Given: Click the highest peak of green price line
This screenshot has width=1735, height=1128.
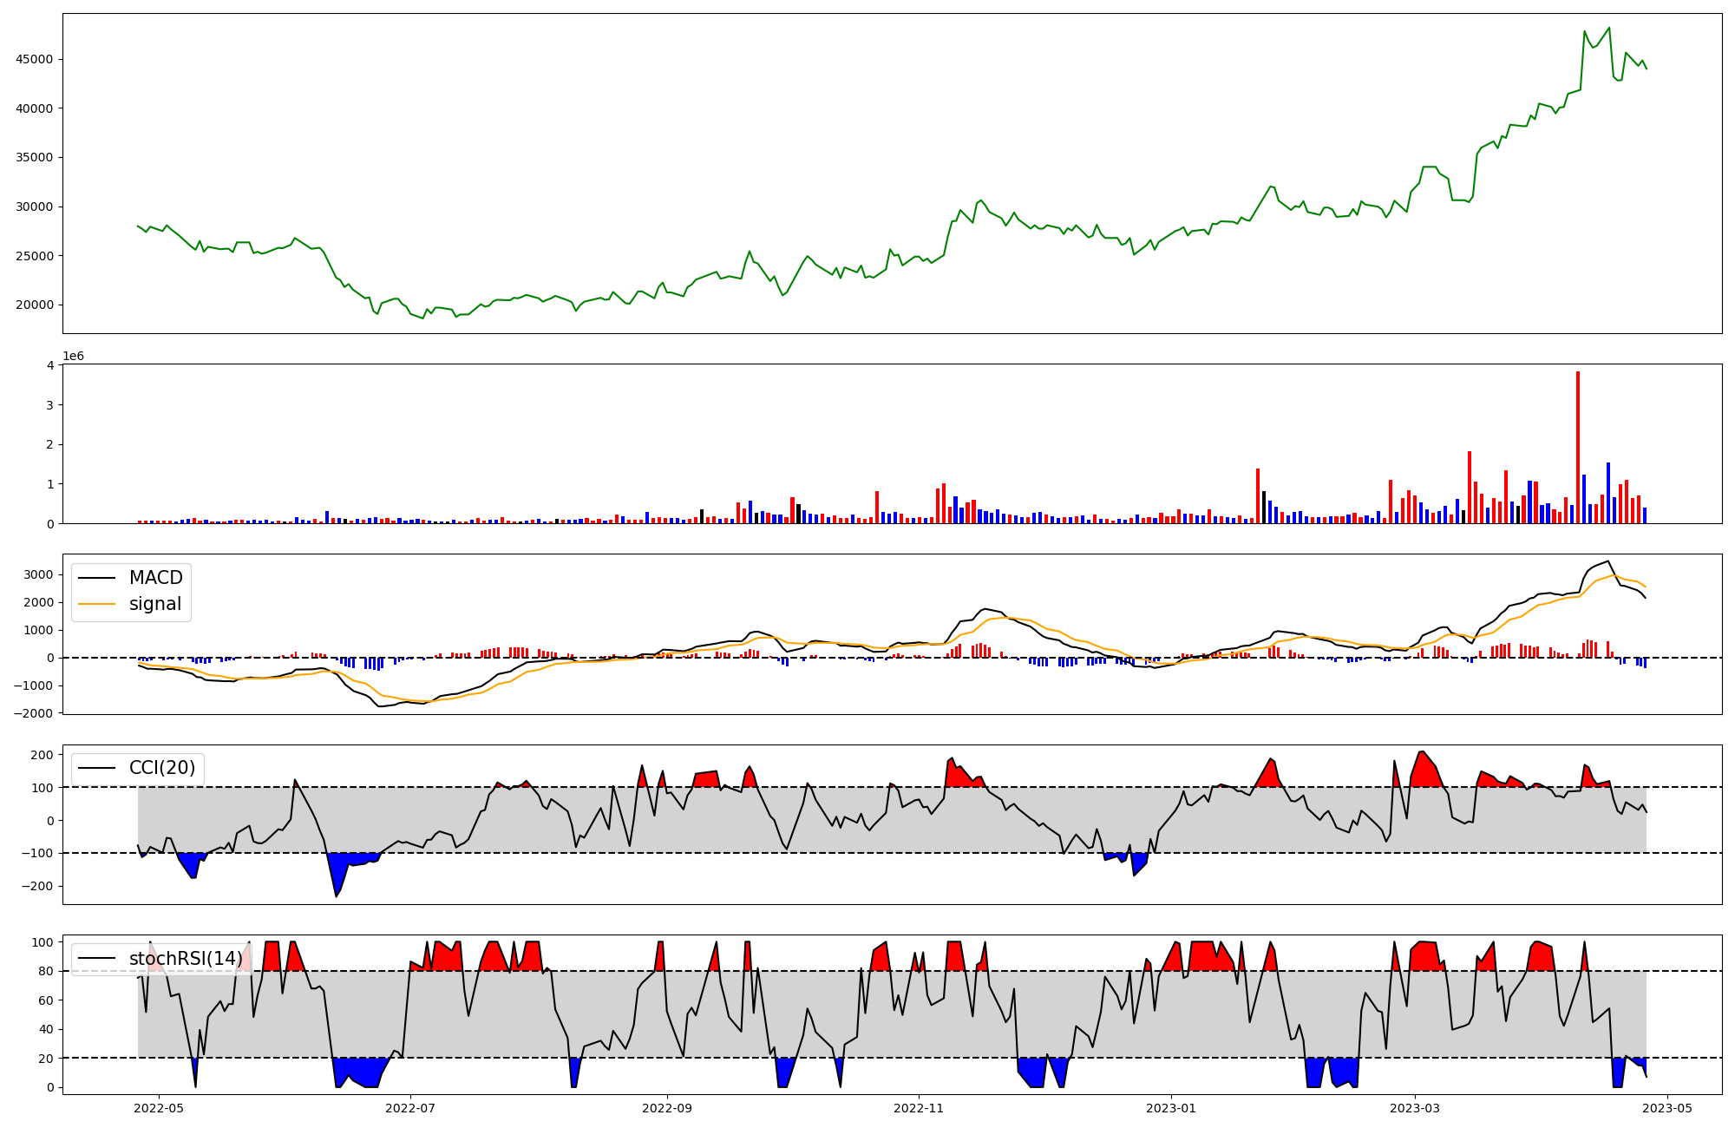Looking at the screenshot, I should coord(1609,28).
